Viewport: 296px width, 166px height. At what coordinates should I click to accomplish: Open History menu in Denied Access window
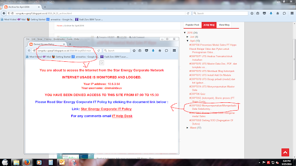click(48, 39)
